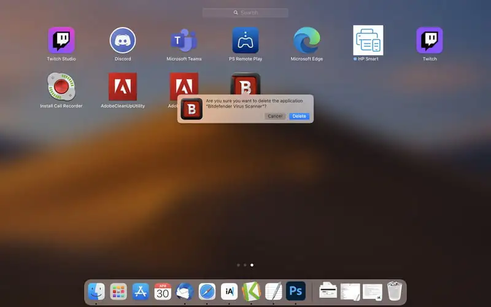The image size is (491, 307).
Task: Open first document stack in Dock
Action: click(x=350, y=291)
